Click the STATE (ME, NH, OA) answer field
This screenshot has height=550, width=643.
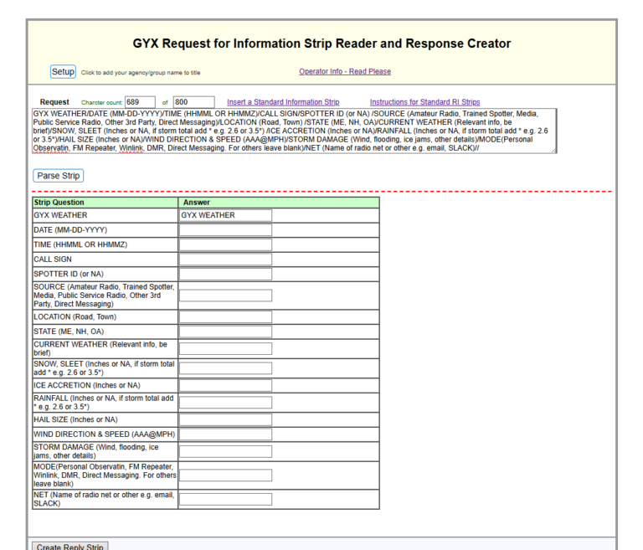225,332
